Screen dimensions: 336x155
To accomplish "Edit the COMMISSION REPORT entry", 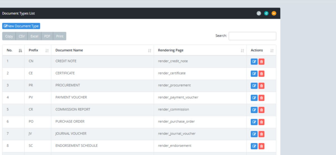I will pos(254,110).
